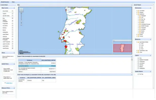Select the CAE folder icon

coord(140,18)
